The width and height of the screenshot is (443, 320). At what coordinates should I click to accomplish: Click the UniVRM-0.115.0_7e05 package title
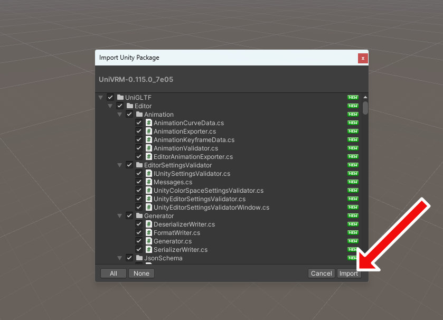136,79
